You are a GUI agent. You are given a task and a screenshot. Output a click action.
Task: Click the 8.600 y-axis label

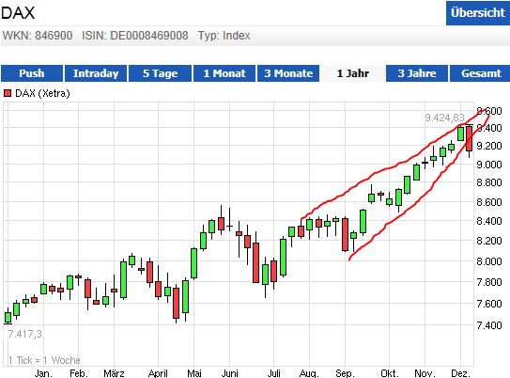pyautogui.click(x=489, y=202)
